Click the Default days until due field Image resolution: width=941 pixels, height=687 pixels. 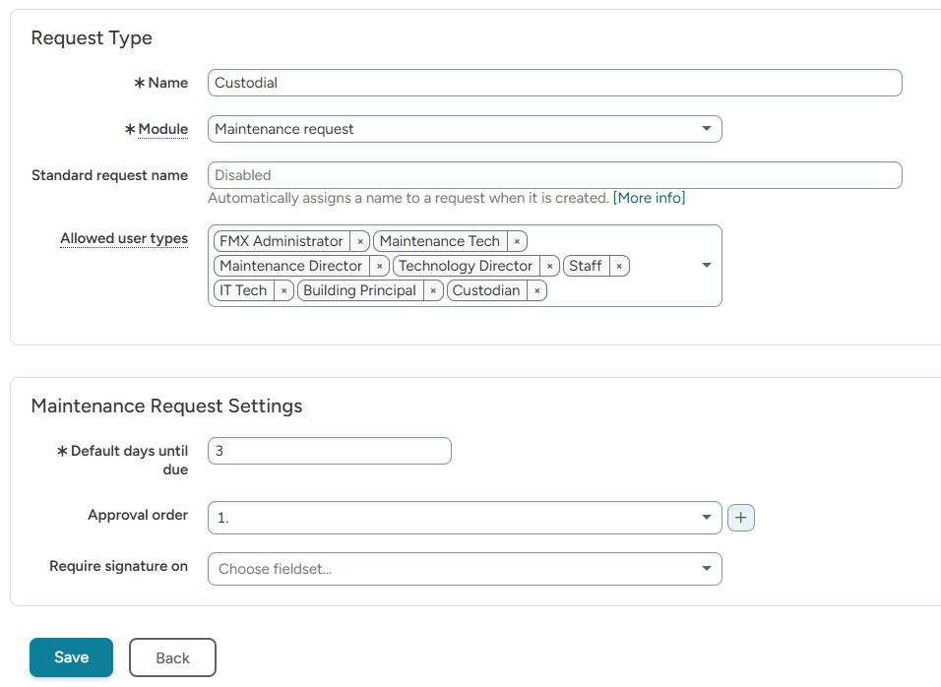329,451
